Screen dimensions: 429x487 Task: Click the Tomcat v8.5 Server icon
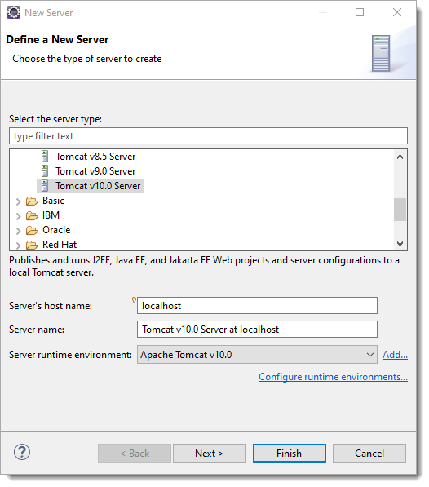(45, 157)
